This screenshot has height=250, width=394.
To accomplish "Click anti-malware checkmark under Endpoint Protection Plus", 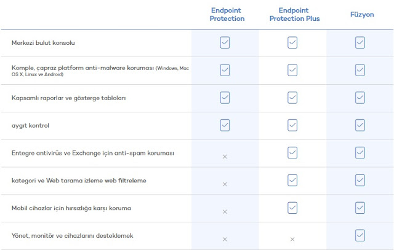I will click(x=292, y=70).
